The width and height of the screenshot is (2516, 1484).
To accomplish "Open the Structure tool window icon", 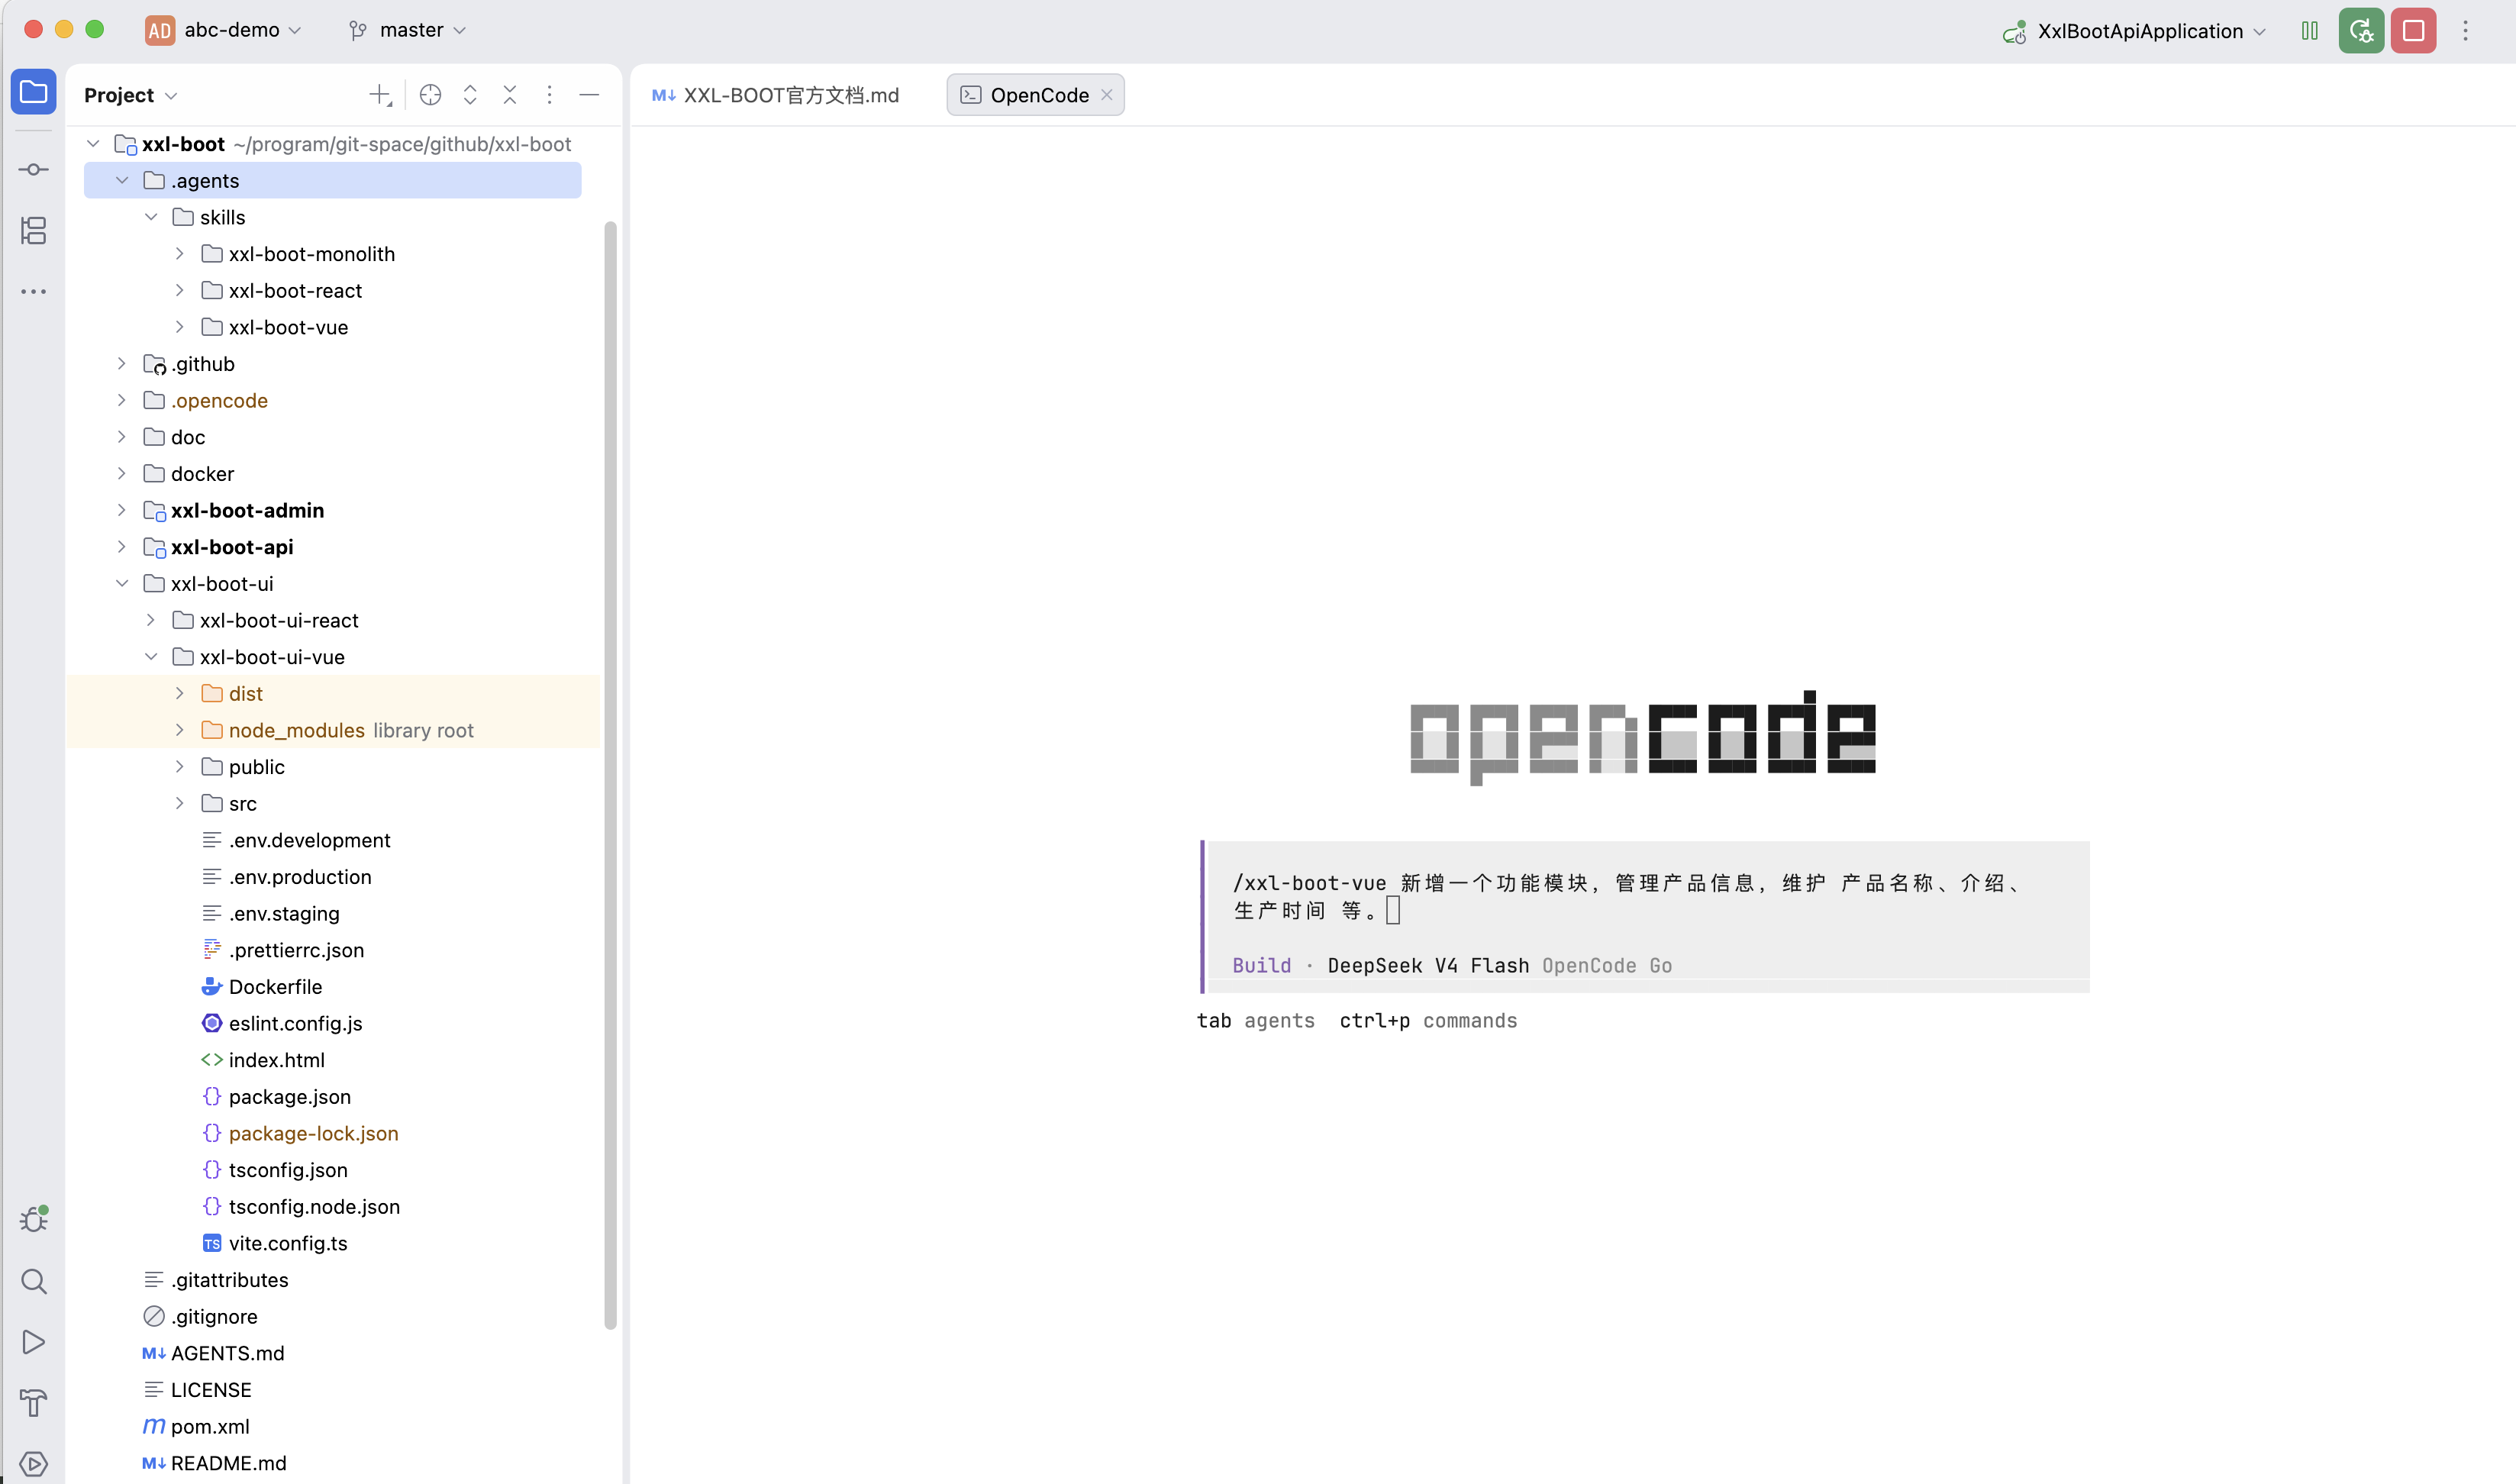I will (x=33, y=231).
